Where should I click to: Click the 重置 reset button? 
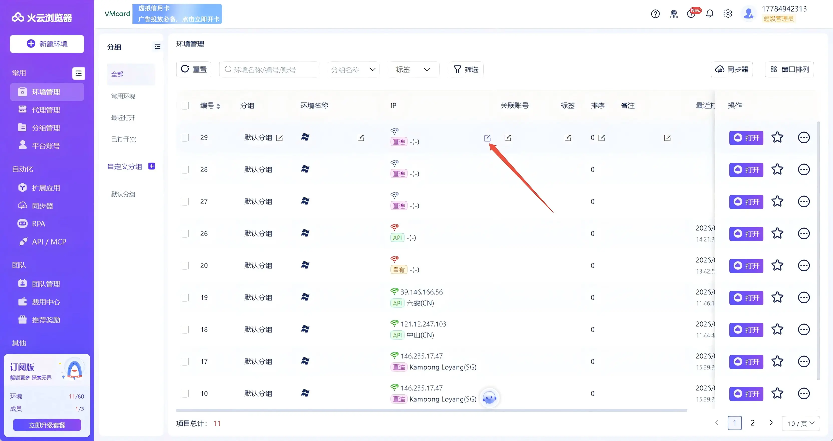pos(194,69)
